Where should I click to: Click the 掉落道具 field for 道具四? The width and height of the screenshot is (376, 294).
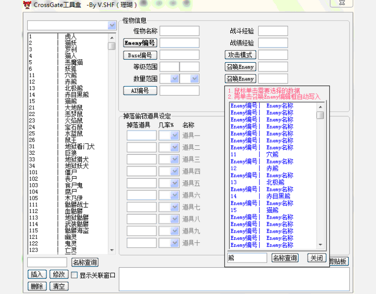(x=142, y=171)
